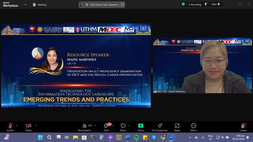
Task: Open Windows Search from the taskbar
Action: pyautogui.click(x=49, y=138)
